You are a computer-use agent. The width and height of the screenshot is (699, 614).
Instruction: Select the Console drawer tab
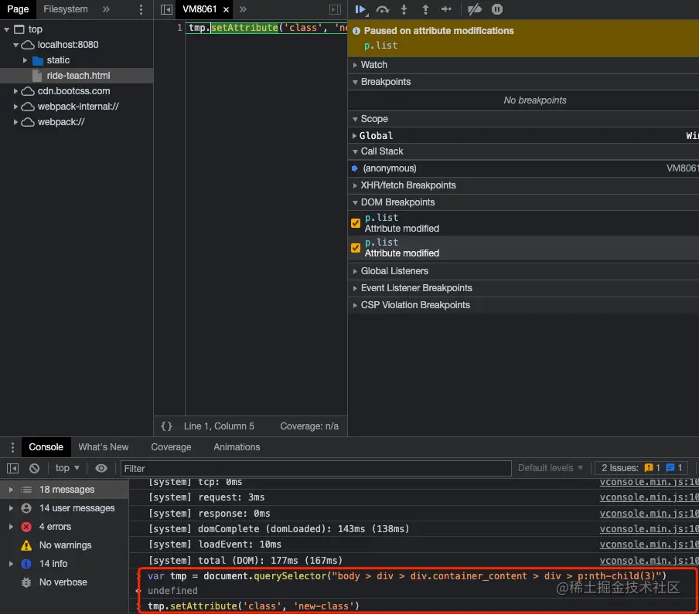[x=46, y=447]
